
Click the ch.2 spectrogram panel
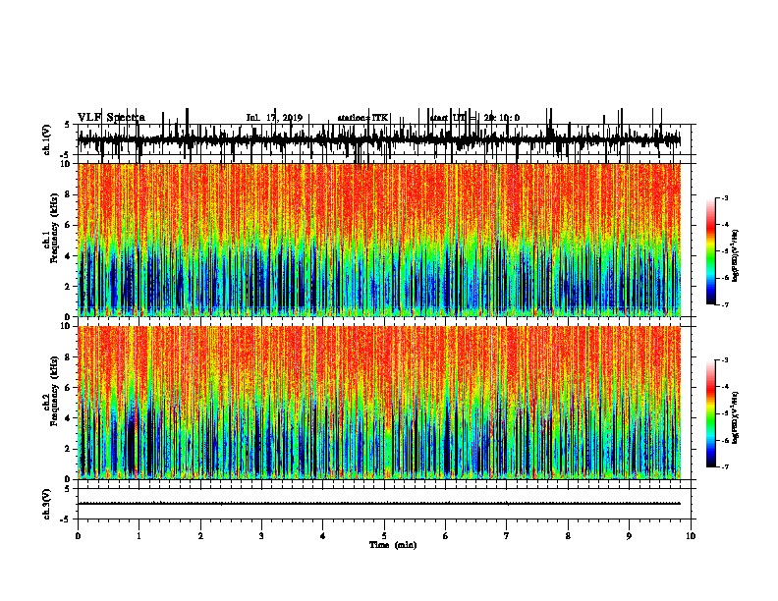pos(379,403)
